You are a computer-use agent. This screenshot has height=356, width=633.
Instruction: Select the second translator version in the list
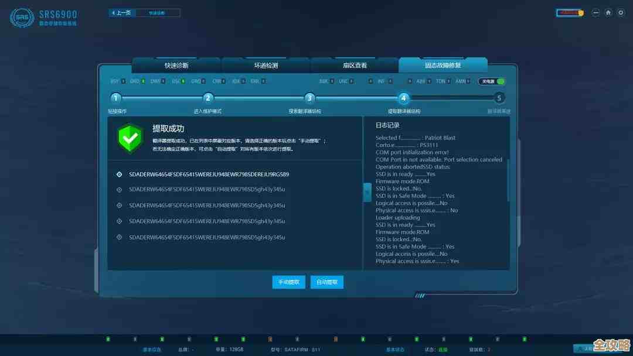(207, 190)
